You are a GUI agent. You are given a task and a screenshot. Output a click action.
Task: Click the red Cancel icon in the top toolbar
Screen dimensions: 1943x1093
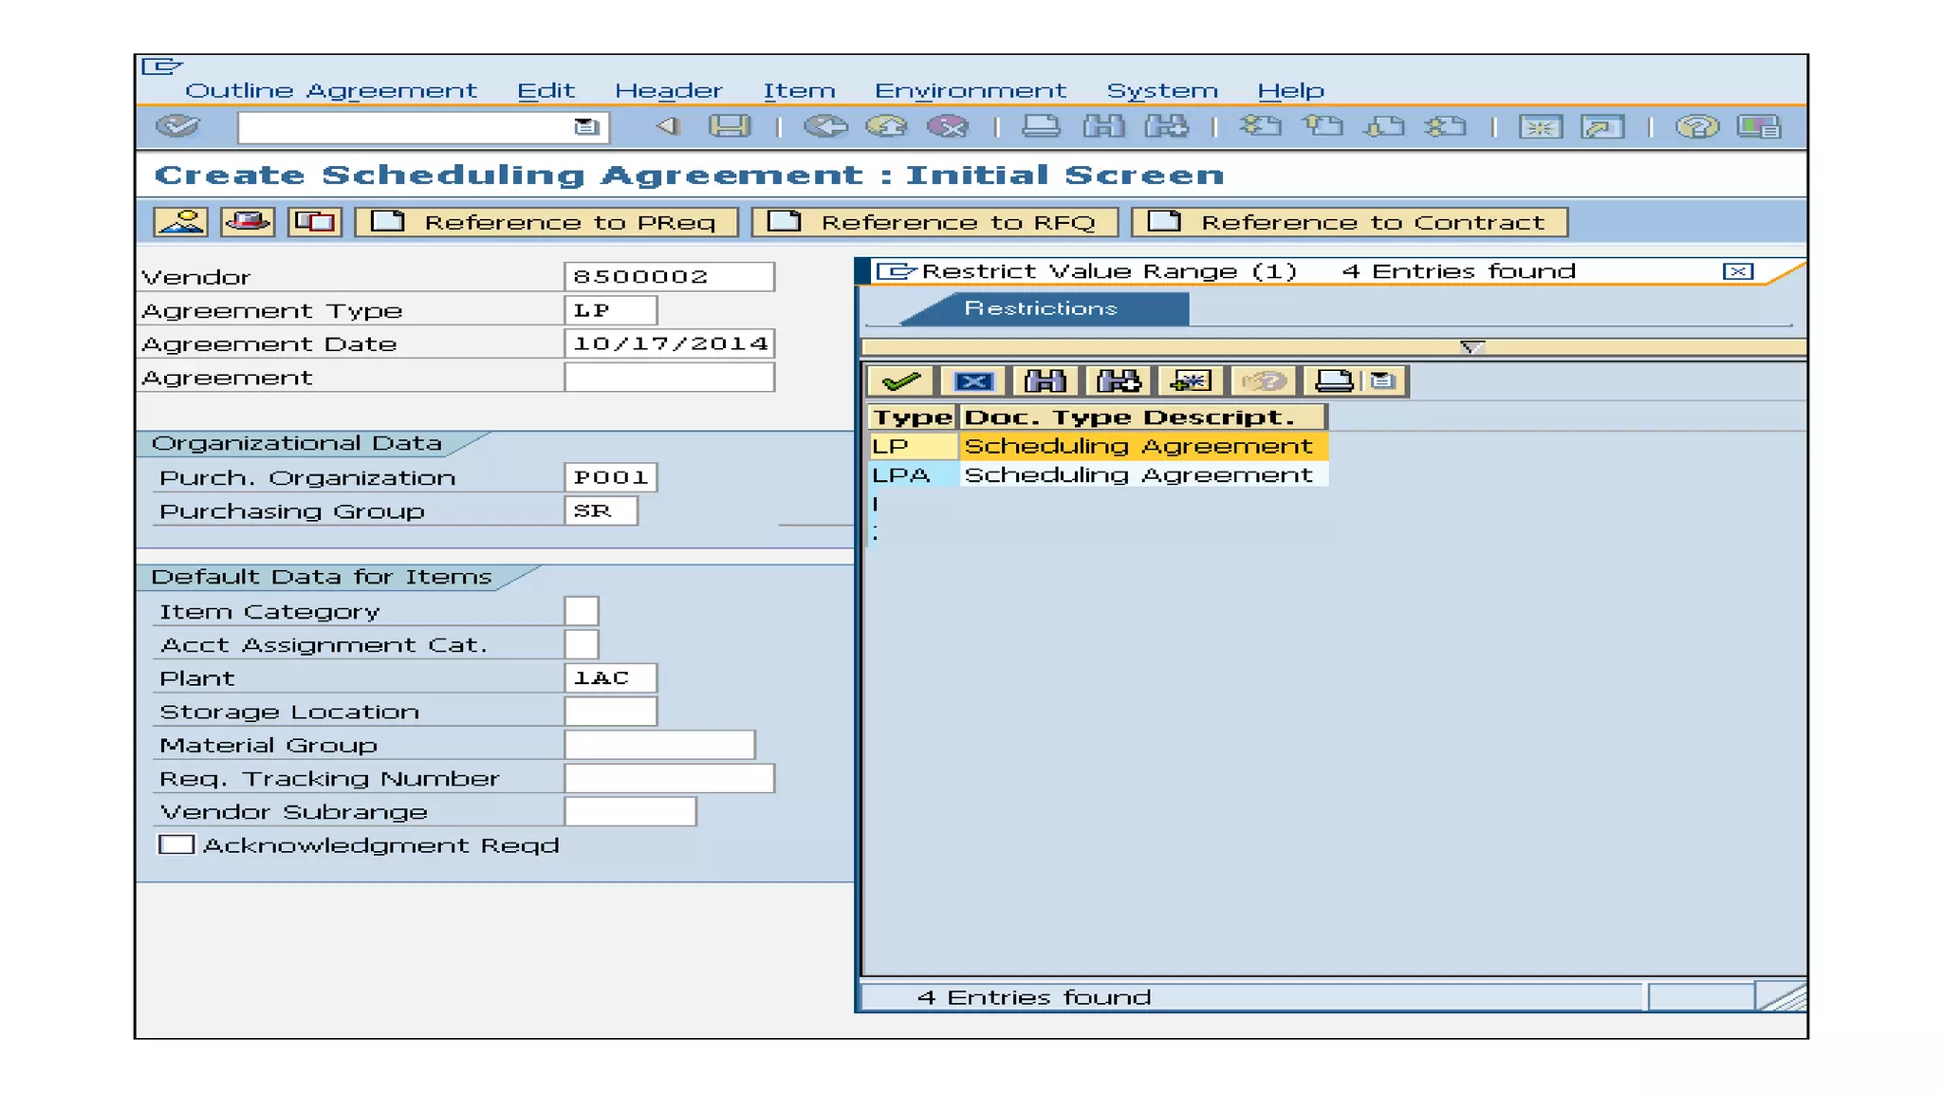[947, 126]
